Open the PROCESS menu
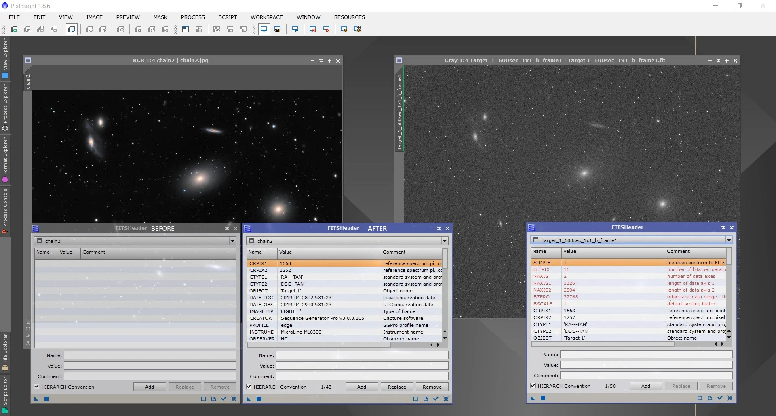The width and height of the screenshot is (776, 416). [x=193, y=17]
